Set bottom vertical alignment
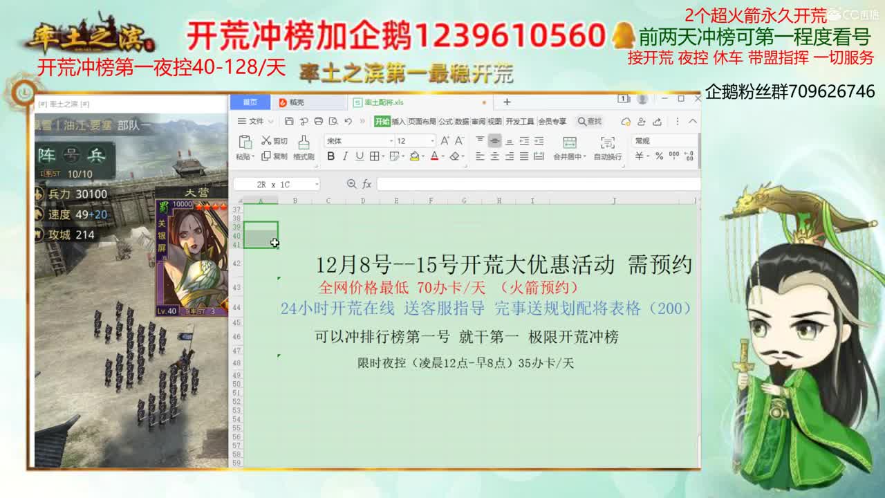The width and height of the screenshot is (885, 498). [510, 141]
